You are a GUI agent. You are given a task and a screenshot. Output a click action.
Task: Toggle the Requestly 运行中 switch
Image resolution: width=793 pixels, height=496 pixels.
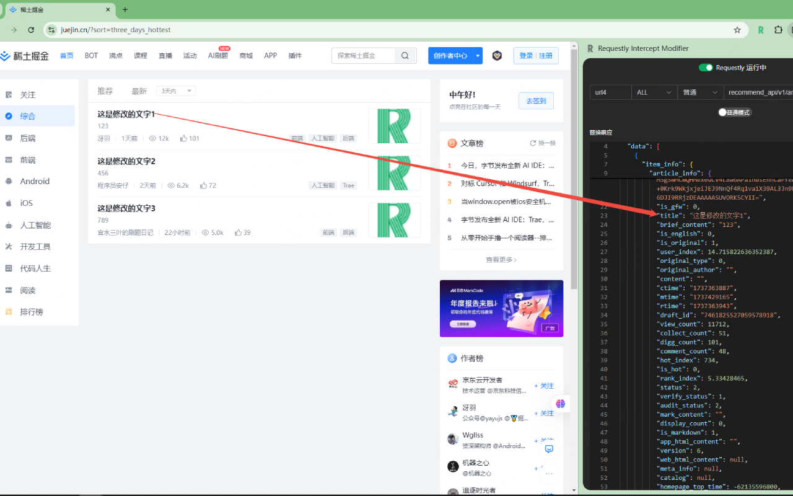pos(706,68)
